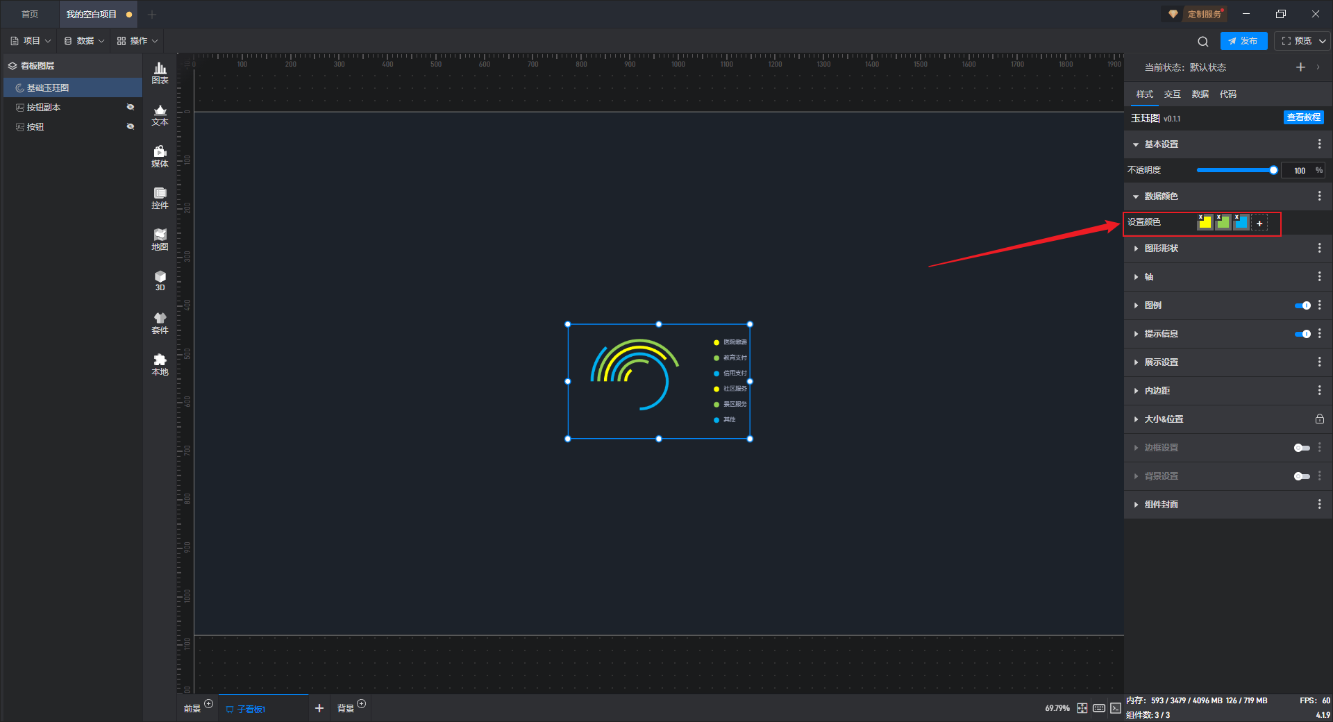Click the green data color swatch

[x=1223, y=222]
